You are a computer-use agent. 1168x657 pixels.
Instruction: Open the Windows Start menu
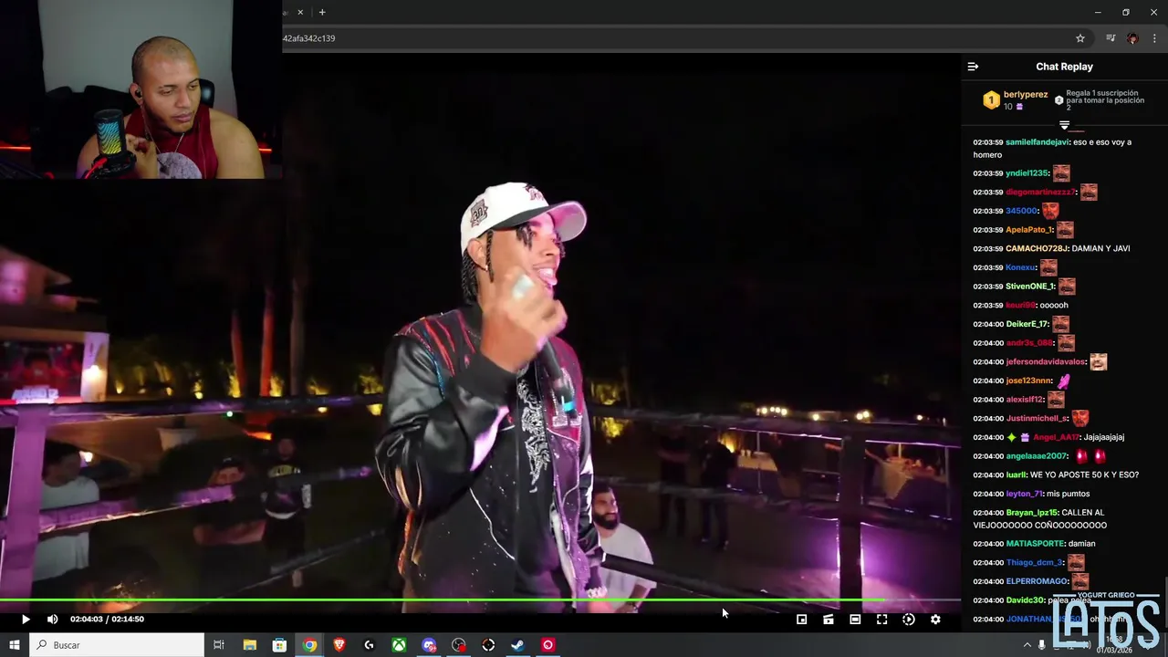click(x=15, y=645)
